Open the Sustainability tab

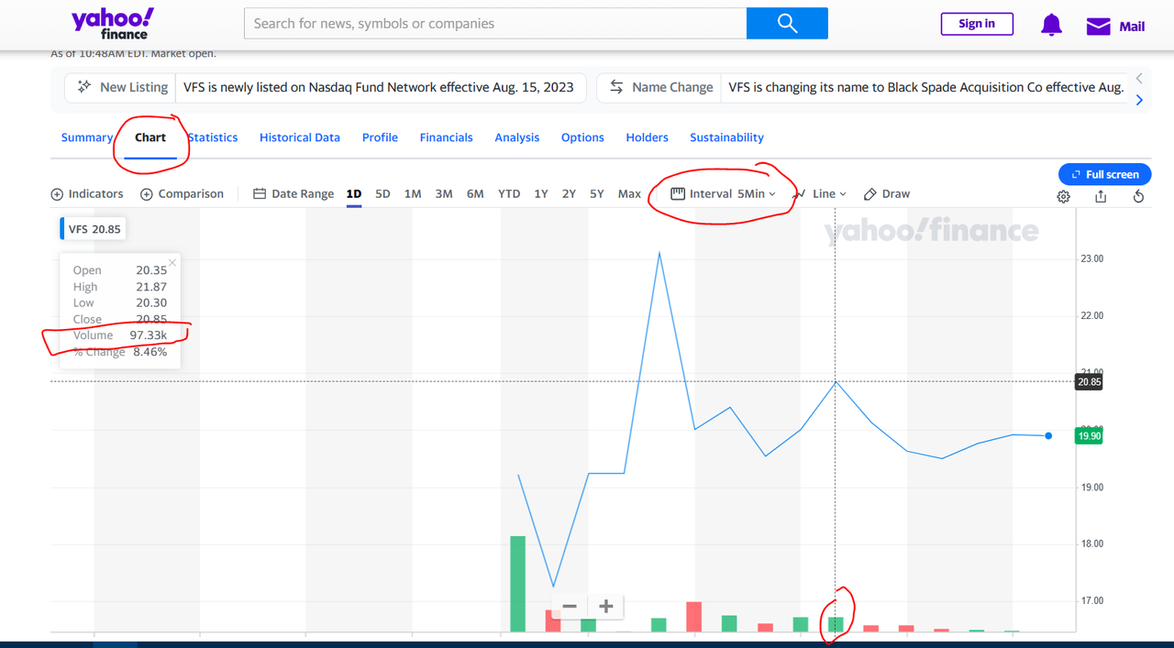(x=727, y=137)
